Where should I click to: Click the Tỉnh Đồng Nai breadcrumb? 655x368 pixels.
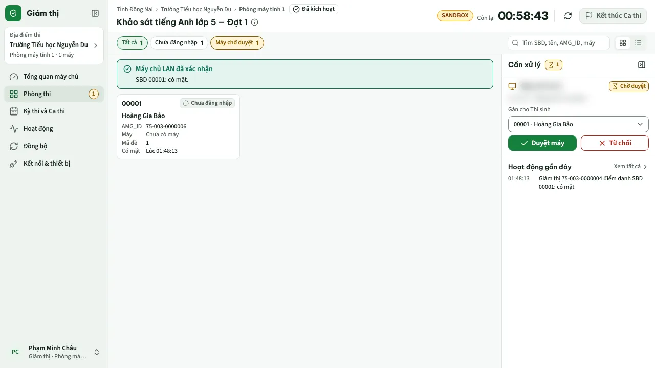tap(135, 9)
